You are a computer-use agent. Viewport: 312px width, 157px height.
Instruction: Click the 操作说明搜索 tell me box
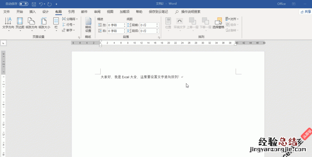coord(191,12)
